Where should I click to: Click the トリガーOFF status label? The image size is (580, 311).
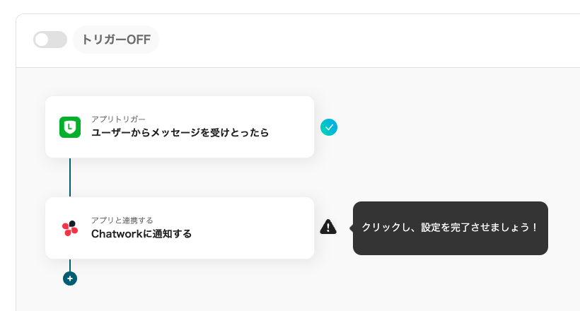(116, 40)
